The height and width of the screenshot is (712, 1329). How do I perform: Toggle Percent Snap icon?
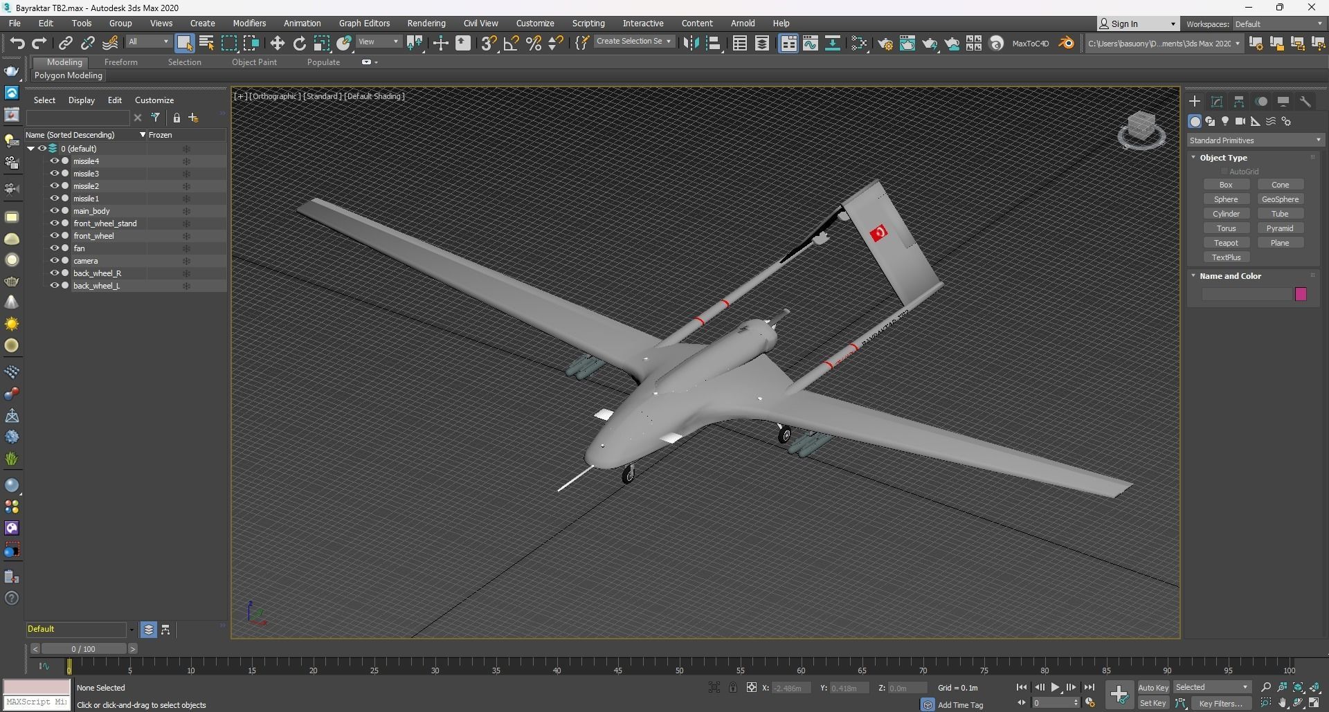tap(534, 43)
